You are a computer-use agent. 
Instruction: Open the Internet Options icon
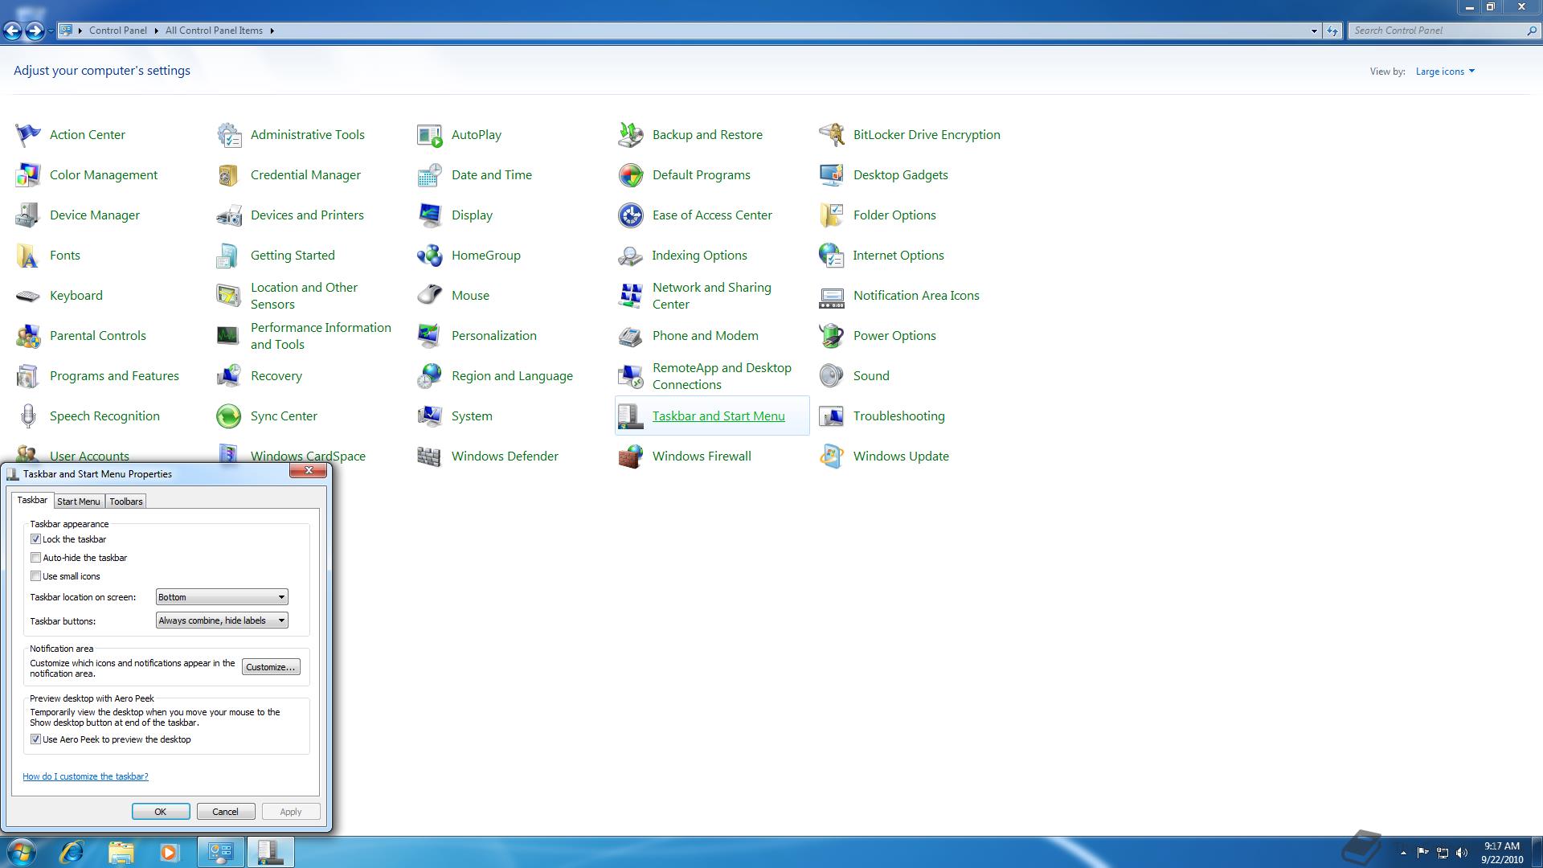click(832, 256)
